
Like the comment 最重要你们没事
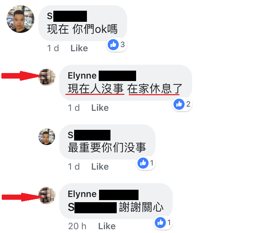point(100,167)
